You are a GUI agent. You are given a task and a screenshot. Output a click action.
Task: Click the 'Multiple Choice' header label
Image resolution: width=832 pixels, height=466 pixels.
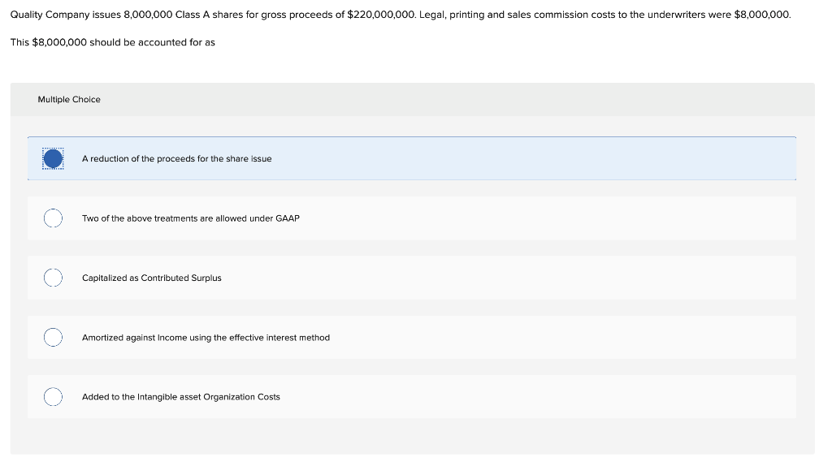click(69, 100)
